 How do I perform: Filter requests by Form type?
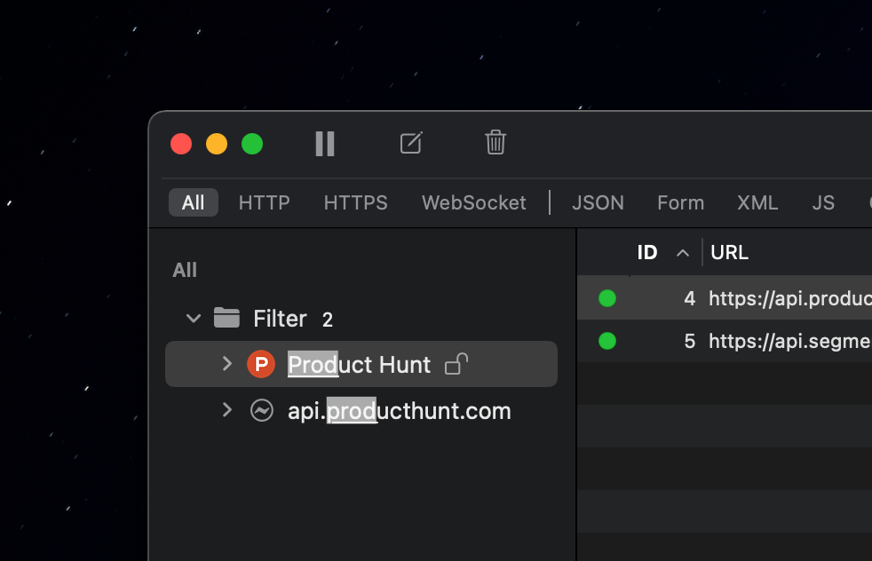pyautogui.click(x=681, y=202)
